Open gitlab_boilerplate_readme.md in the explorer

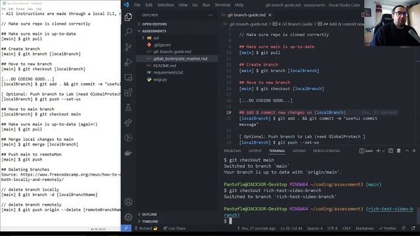(180, 58)
